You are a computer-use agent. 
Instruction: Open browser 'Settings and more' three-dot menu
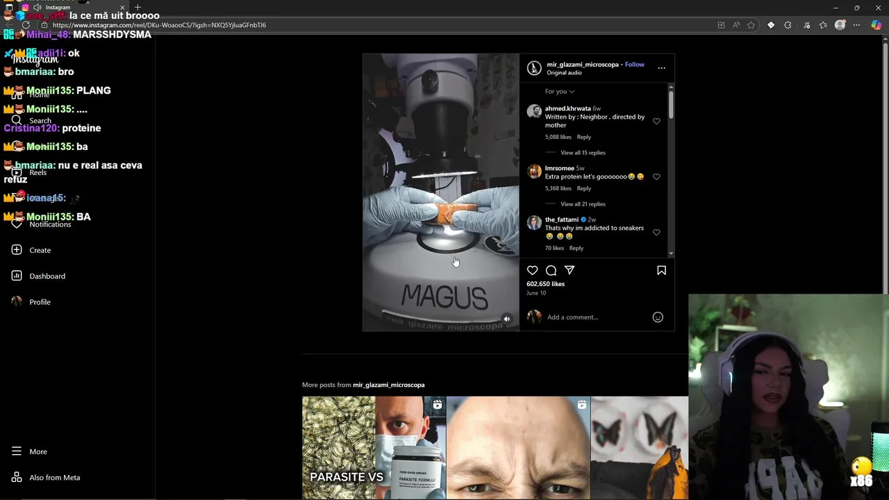[x=856, y=25]
